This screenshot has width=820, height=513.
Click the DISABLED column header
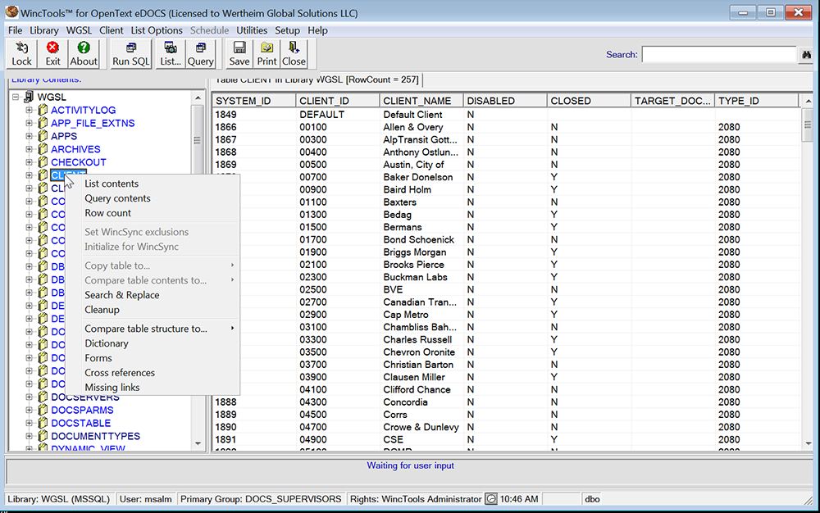tap(504, 101)
